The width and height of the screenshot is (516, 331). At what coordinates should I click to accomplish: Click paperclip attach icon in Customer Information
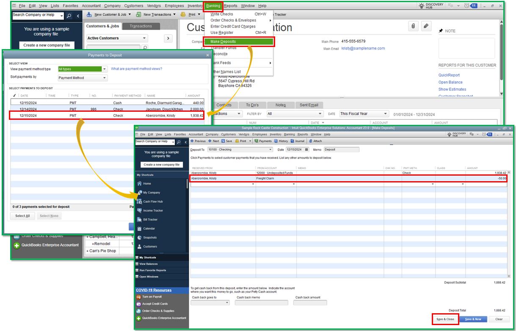point(413,26)
